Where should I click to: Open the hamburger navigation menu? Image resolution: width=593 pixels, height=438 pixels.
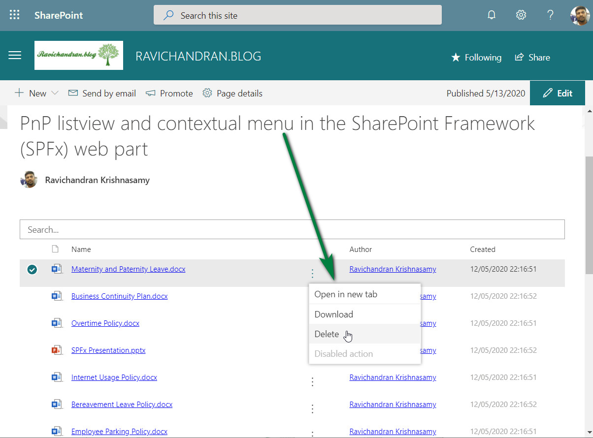(15, 56)
